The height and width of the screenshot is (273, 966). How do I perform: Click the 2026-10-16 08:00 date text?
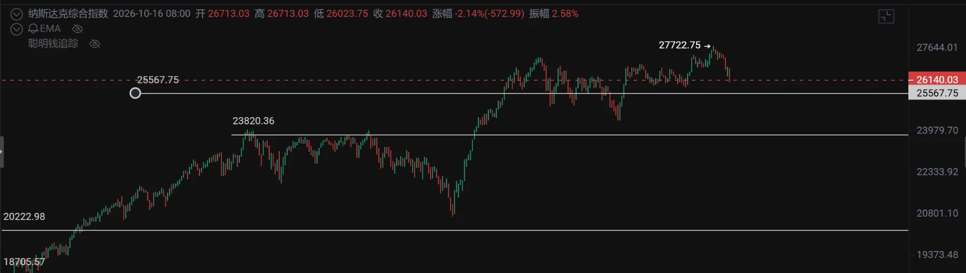[152, 14]
